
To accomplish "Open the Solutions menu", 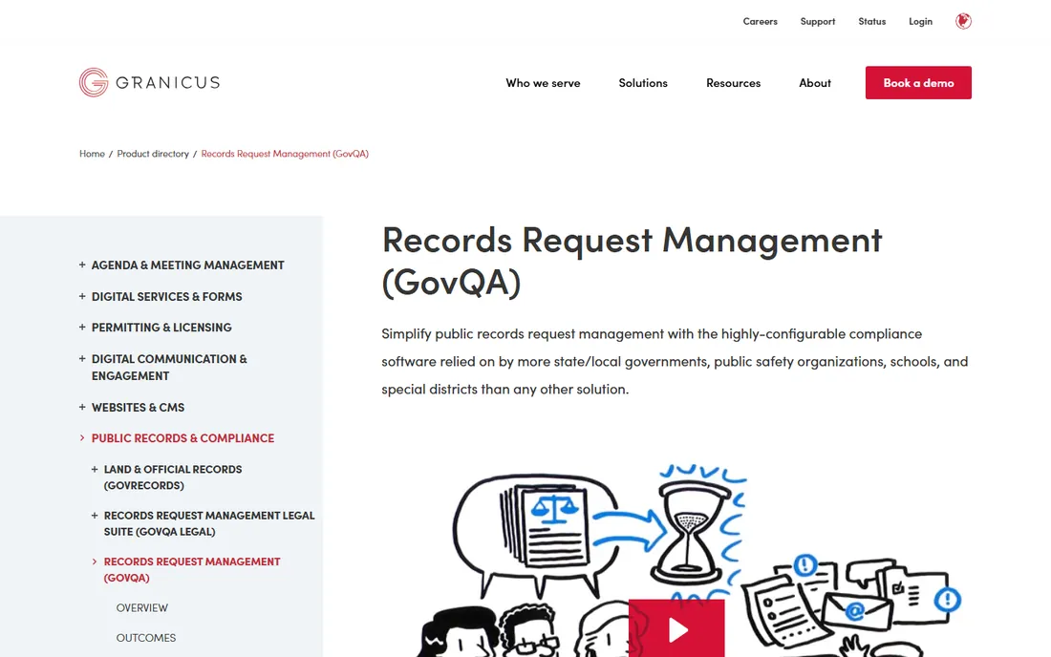I will point(643,83).
